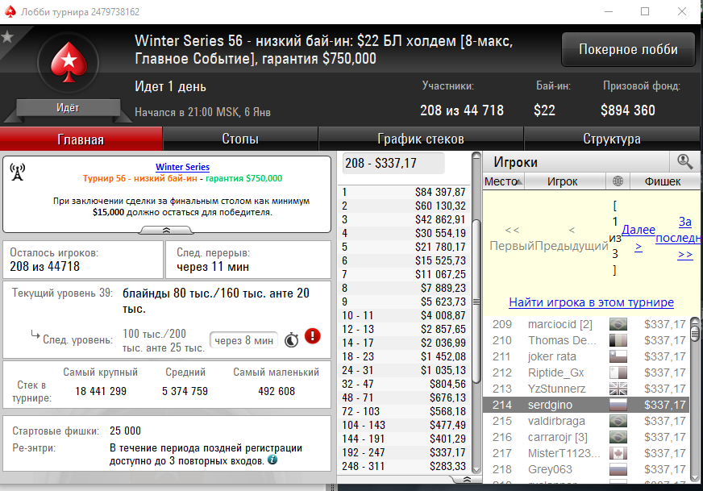Collapse the tournament info banner
This screenshot has width=703, height=491.
click(x=166, y=230)
